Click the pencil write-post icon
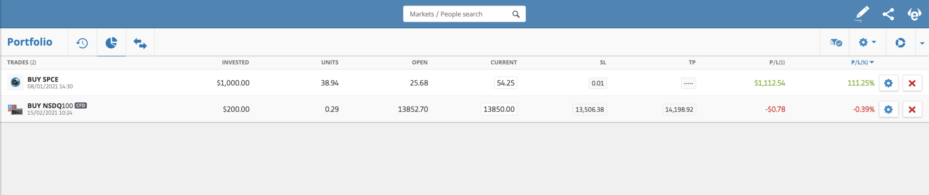 (862, 14)
